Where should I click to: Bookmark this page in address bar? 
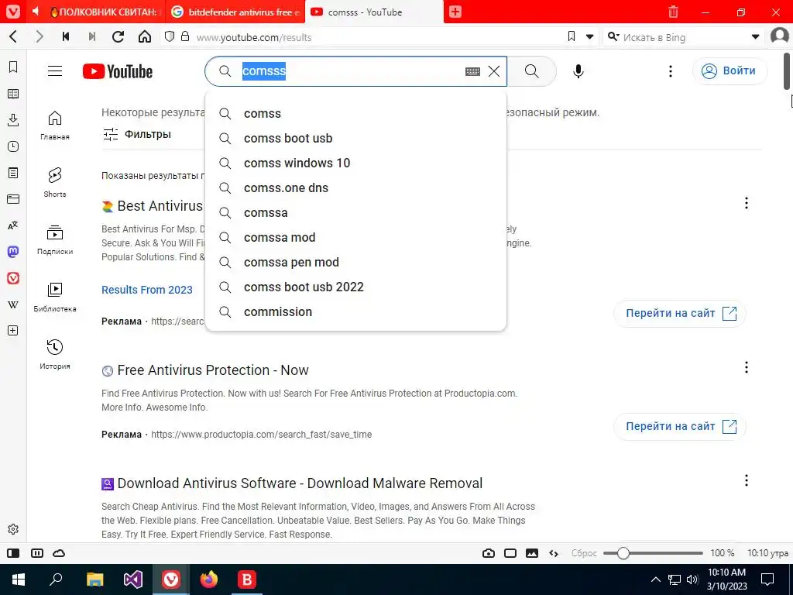click(x=572, y=36)
